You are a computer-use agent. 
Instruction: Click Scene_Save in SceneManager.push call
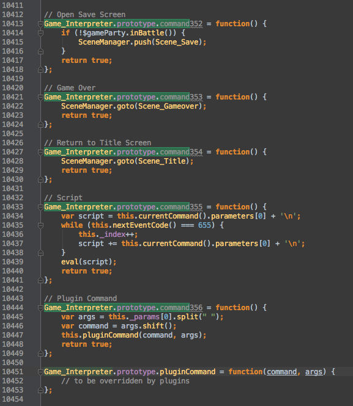(x=177, y=42)
